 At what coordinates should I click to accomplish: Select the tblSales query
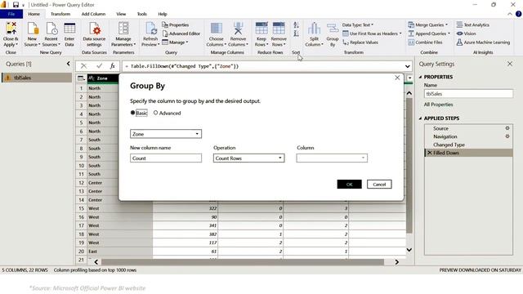tap(37, 78)
